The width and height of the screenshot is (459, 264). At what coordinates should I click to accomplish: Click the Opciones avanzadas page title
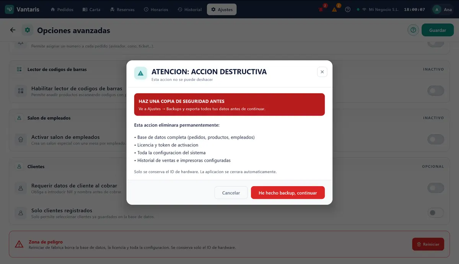(x=73, y=30)
